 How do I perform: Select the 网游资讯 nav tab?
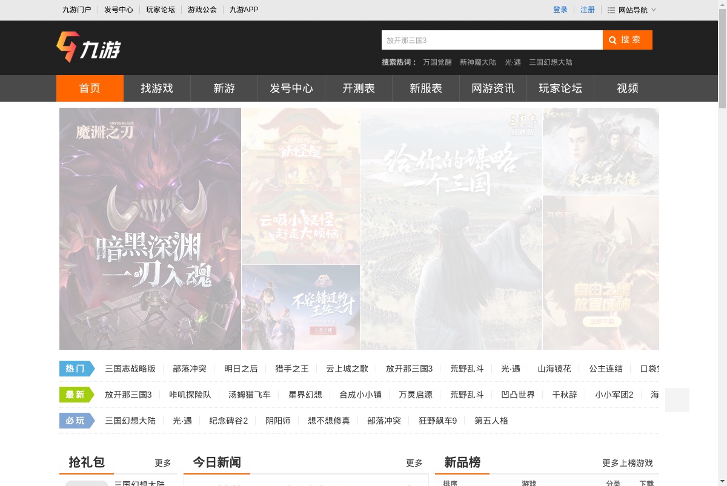493,88
